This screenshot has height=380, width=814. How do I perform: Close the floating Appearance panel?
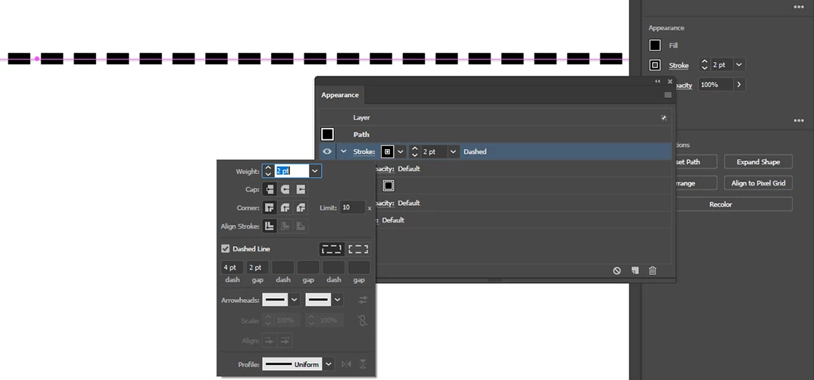[669, 82]
